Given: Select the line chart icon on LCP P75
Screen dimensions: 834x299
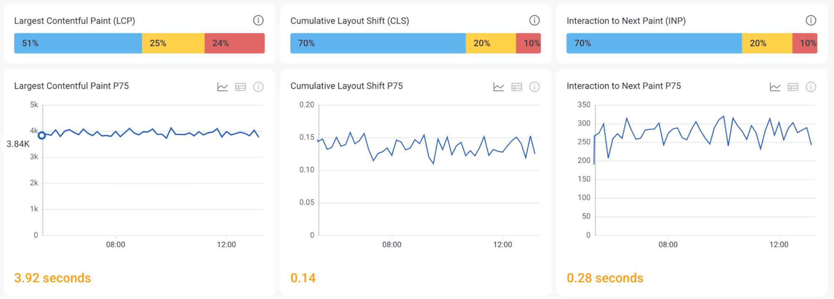Looking at the screenshot, I should 223,87.
